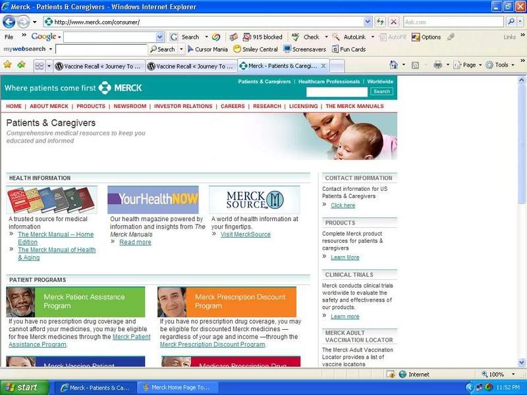527x395 pixels.
Task: Open the Tools menu dropdown
Action: coord(500,65)
